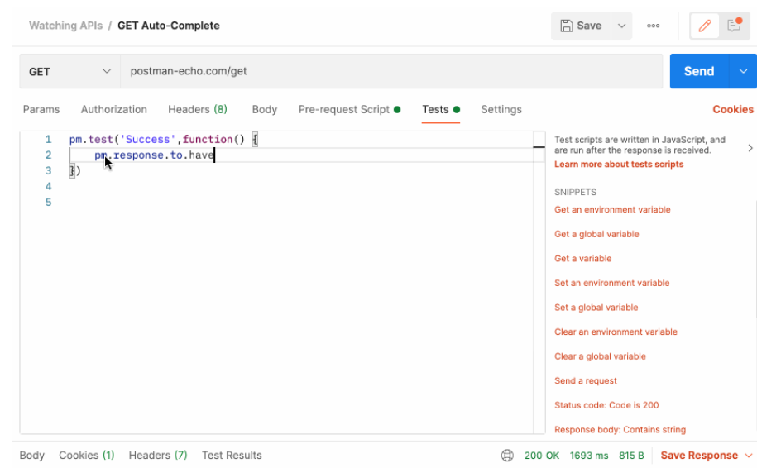Insert snippet Get a global variable

pyautogui.click(x=596, y=234)
